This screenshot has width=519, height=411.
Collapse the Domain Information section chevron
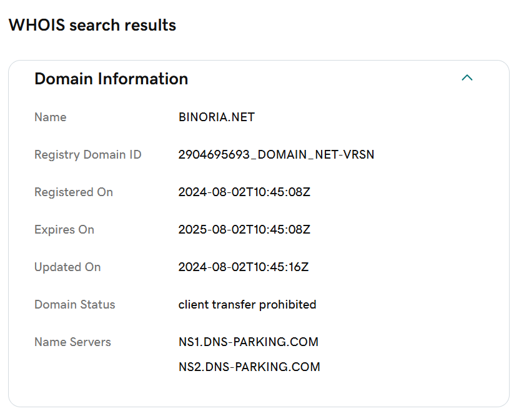[x=467, y=78]
